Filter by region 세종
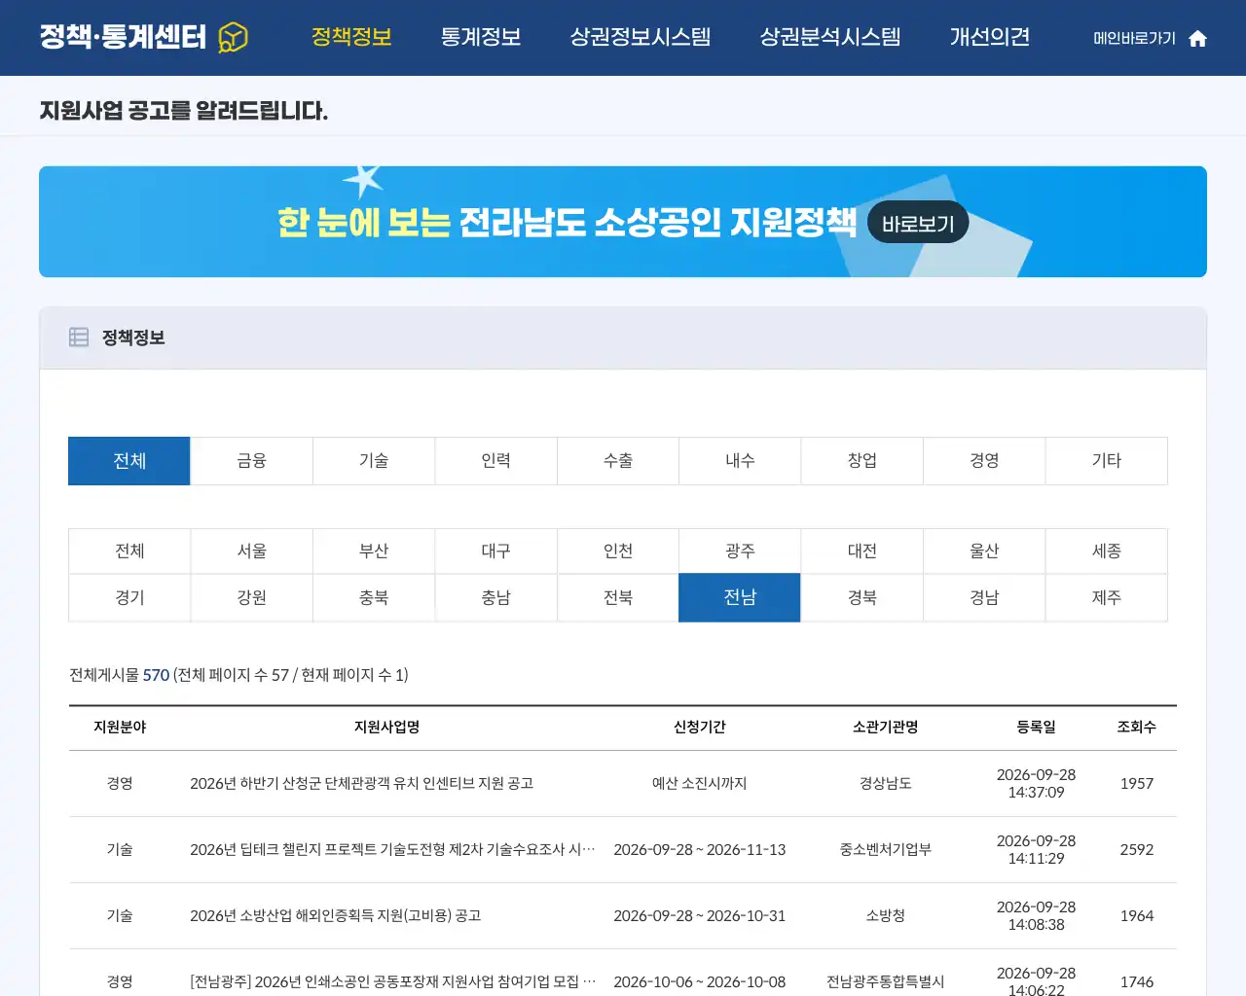Image resolution: width=1246 pixels, height=996 pixels. (1107, 551)
